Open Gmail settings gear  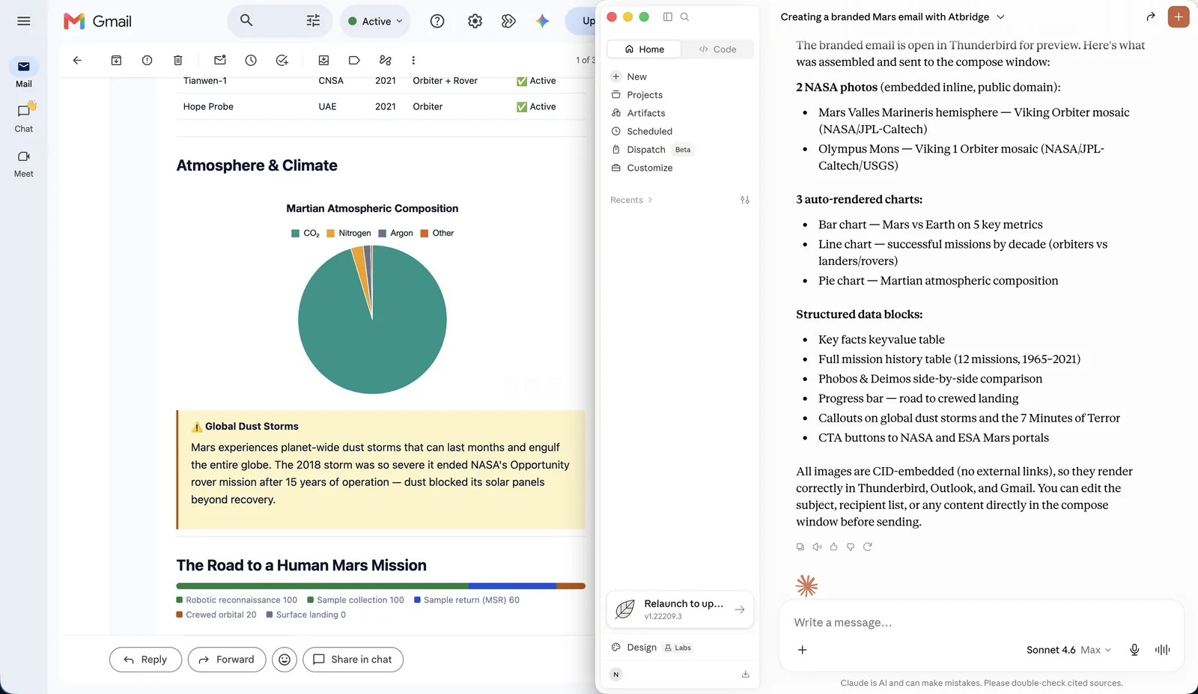pyautogui.click(x=475, y=21)
